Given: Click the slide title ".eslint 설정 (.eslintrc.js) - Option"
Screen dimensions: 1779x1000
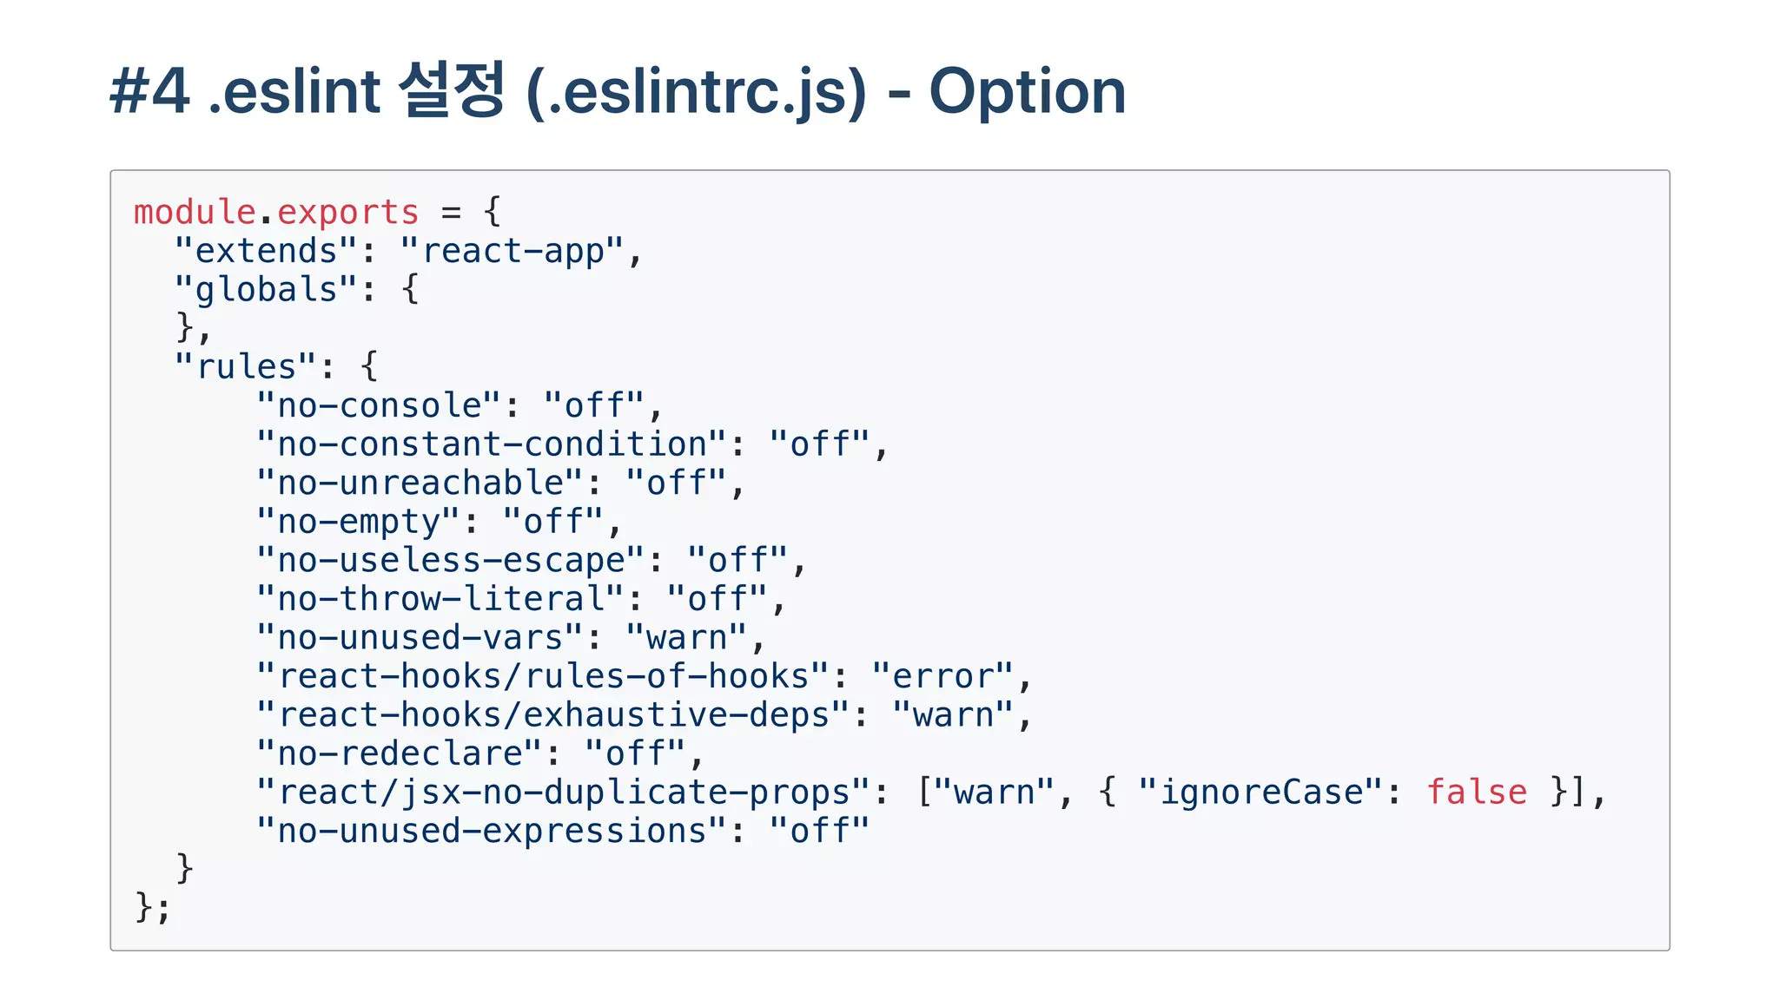Looking at the screenshot, I should pyautogui.click(x=618, y=91).
